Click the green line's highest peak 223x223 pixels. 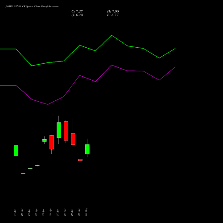[111, 35]
